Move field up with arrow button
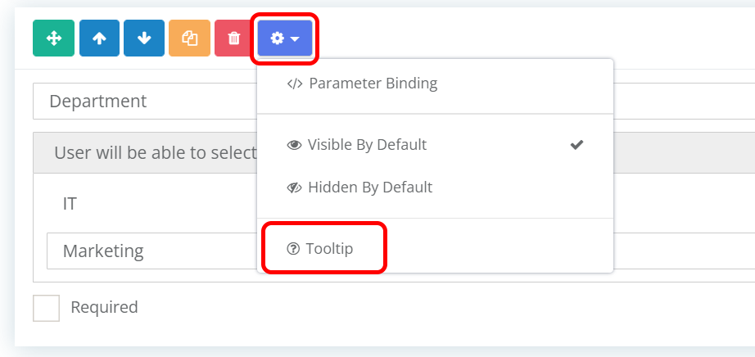Image resolution: width=755 pixels, height=357 pixels. coord(99,38)
